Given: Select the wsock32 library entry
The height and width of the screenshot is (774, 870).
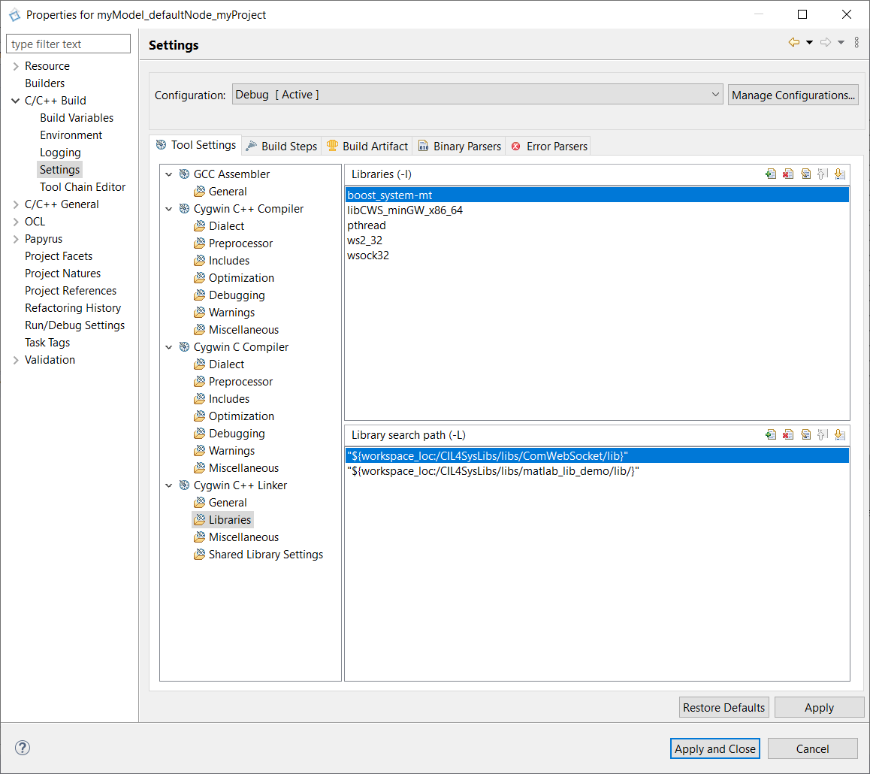Looking at the screenshot, I should (x=597, y=255).
